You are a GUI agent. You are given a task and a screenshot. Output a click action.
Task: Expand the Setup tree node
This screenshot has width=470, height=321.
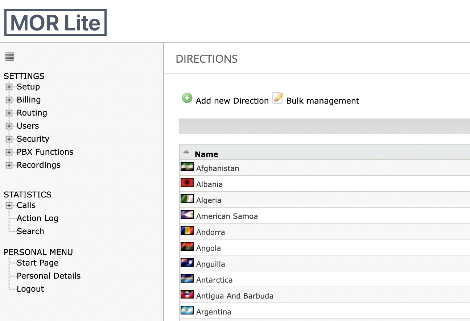(x=9, y=87)
